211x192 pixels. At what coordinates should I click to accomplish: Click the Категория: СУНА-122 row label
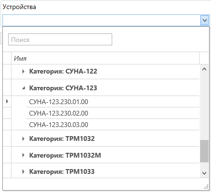[63, 71]
